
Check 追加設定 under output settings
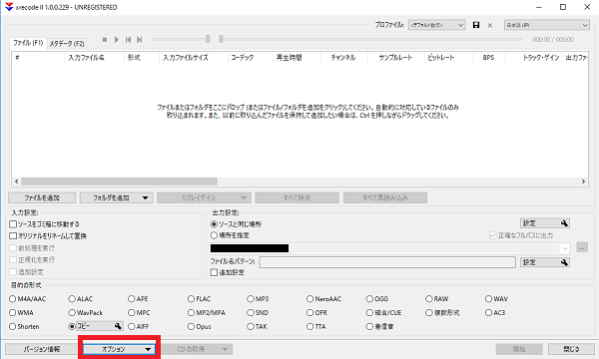tap(214, 272)
